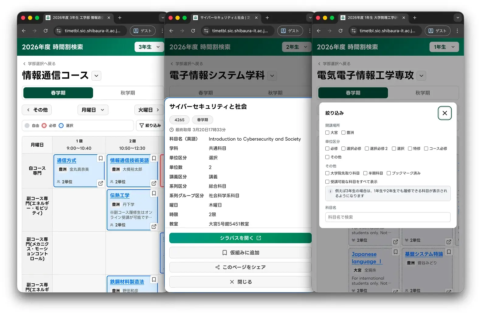
Task: Reload the page in left browser window
Action: (46, 31)
